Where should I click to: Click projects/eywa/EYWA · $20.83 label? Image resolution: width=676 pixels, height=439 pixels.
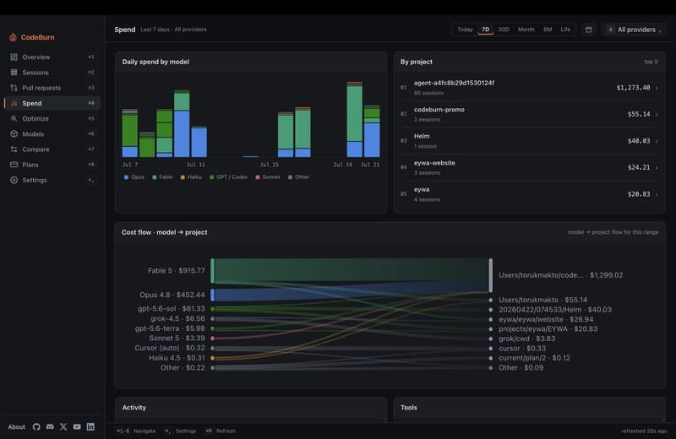click(548, 328)
